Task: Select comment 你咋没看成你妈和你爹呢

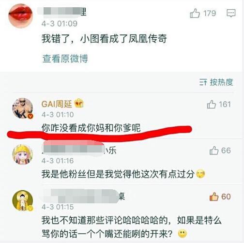Action: [91, 128]
